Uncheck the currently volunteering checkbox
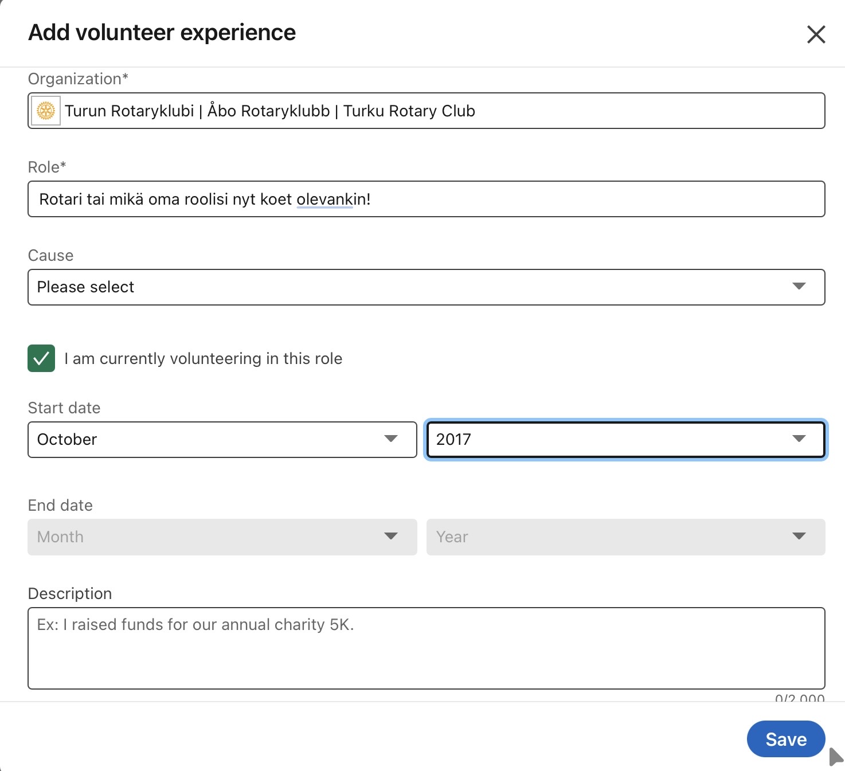Screen dimensions: 845x771 [x=41, y=358]
